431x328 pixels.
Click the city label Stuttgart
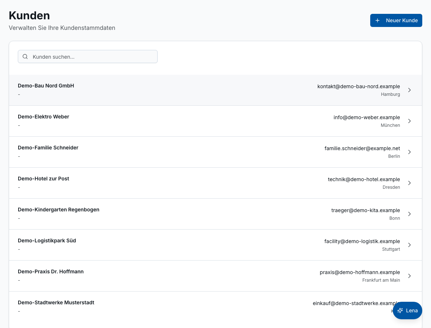391,249
